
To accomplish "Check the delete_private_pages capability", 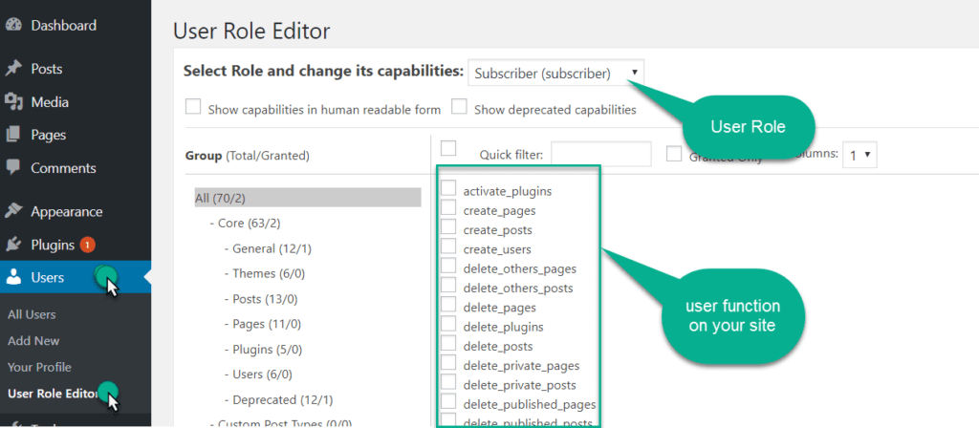I will [x=448, y=362].
